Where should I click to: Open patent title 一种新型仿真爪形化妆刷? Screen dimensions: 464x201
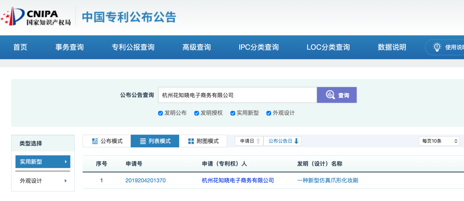[327, 180]
